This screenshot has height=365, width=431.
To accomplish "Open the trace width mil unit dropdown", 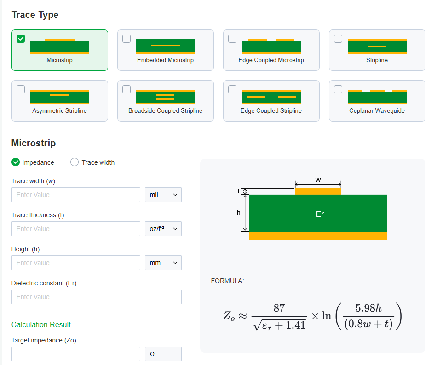I will click(163, 195).
